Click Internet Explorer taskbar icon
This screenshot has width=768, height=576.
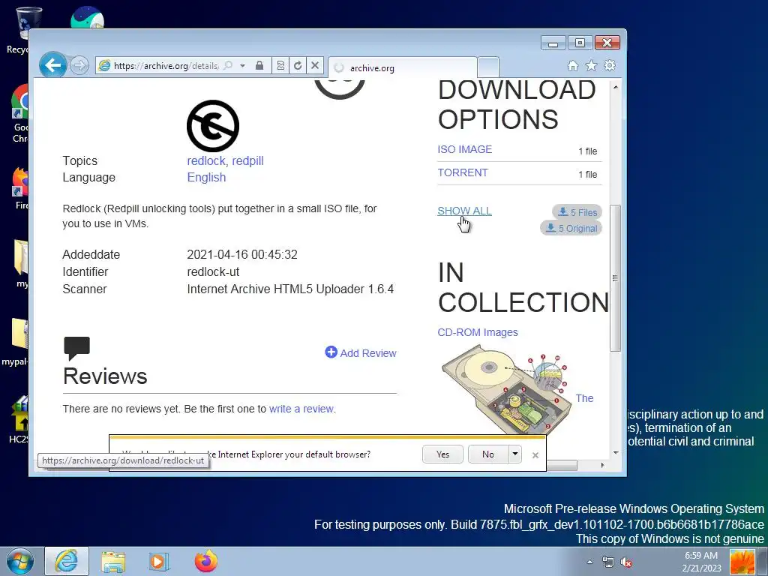coord(67,561)
